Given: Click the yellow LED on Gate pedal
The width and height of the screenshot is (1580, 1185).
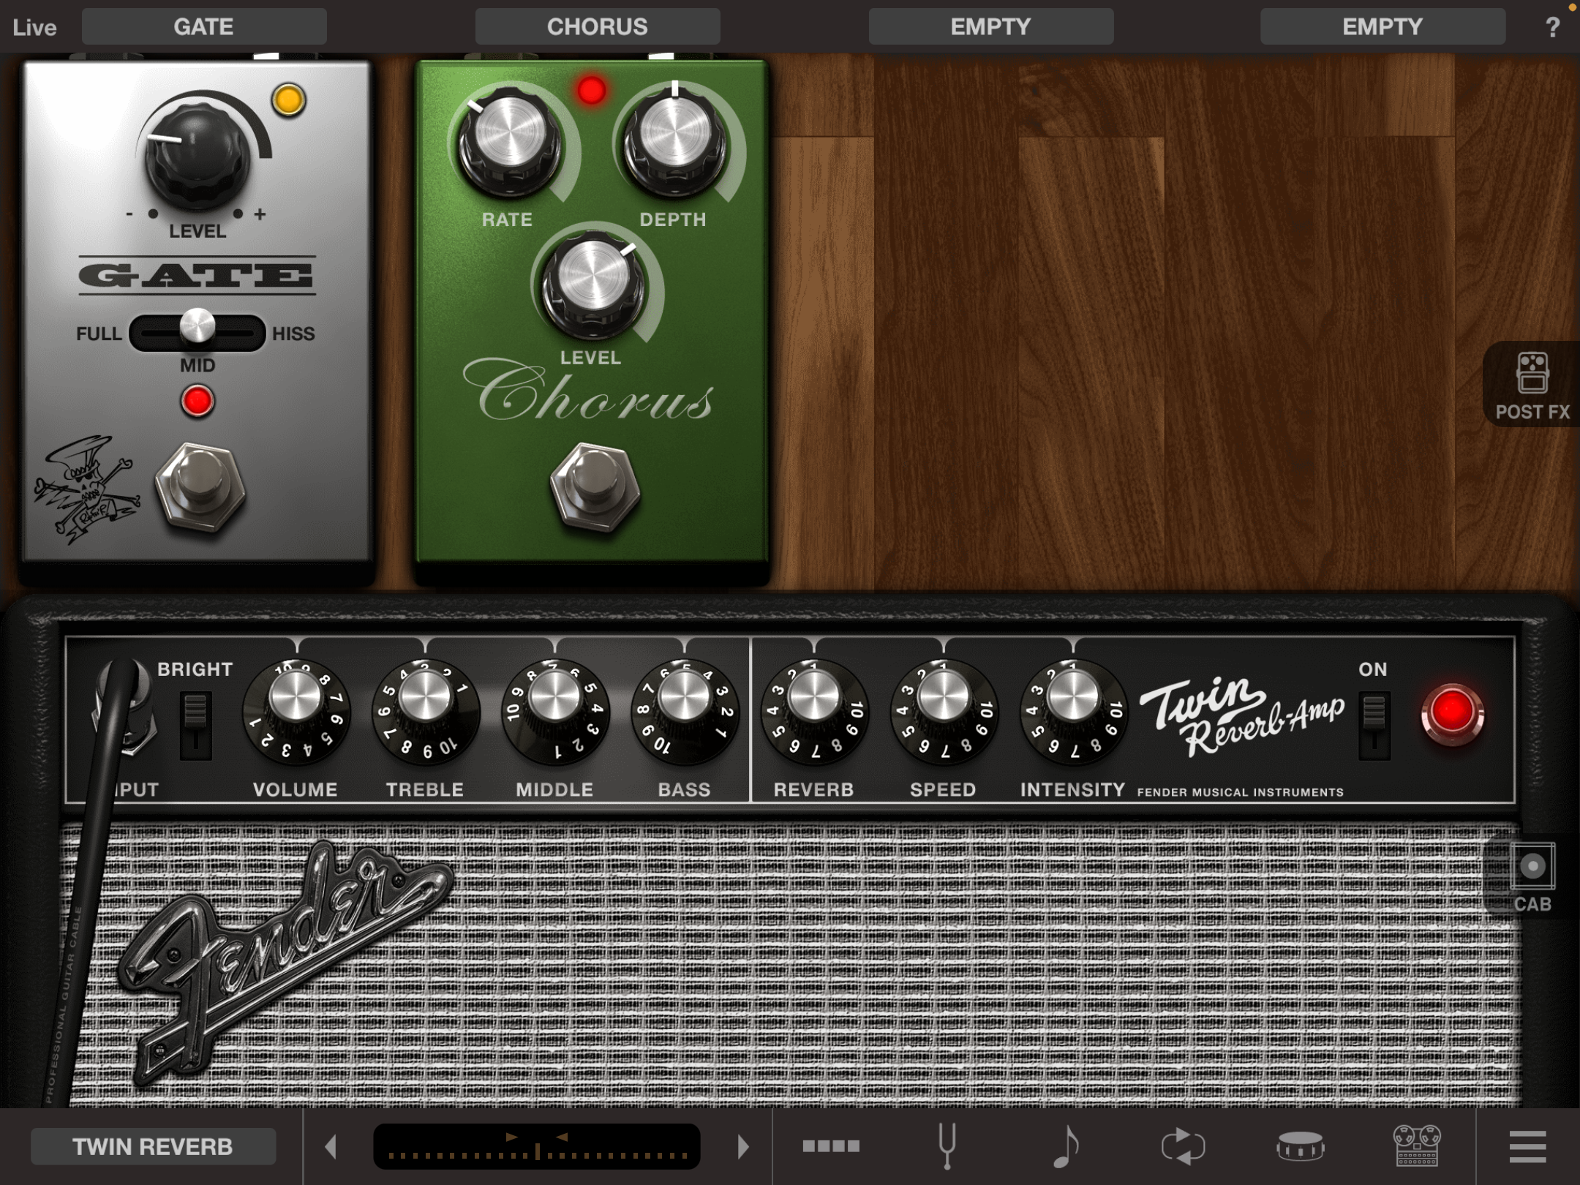Looking at the screenshot, I should 289,99.
